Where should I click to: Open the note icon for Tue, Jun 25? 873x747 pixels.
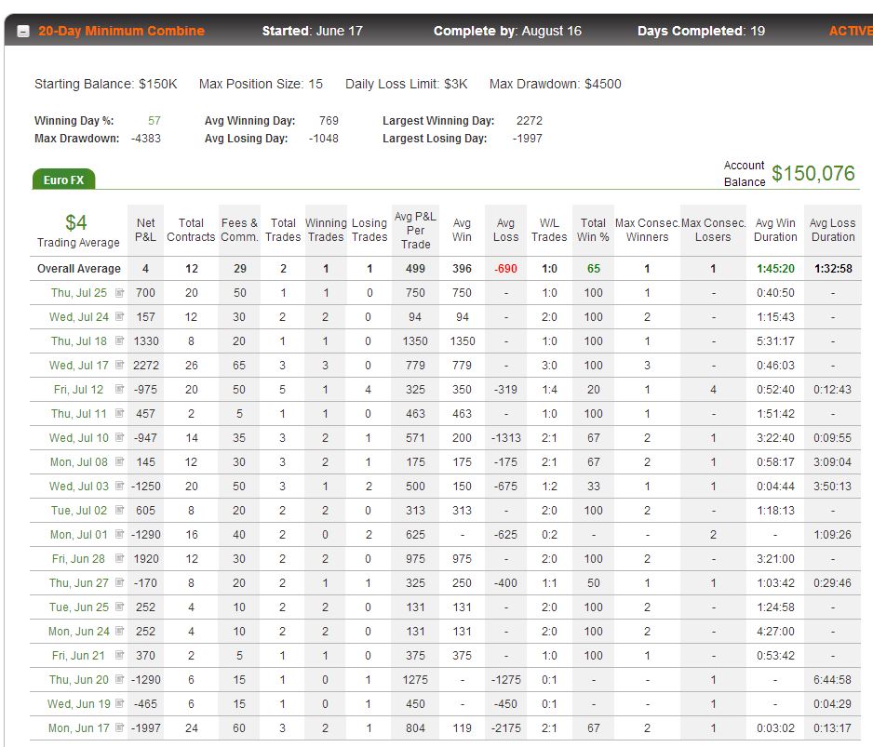[x=119, y=607]
